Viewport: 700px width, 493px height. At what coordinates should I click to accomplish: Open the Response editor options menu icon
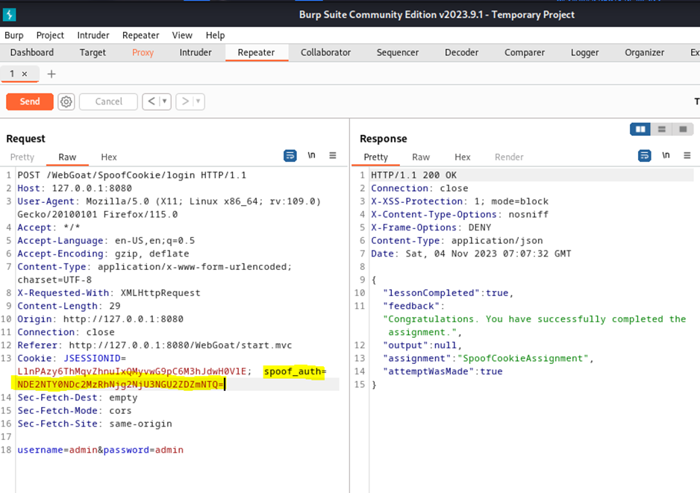pos(686,157)
